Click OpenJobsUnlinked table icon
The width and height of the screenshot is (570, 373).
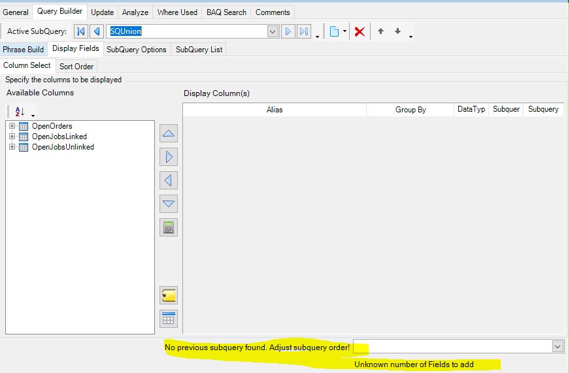click(24, 147)
